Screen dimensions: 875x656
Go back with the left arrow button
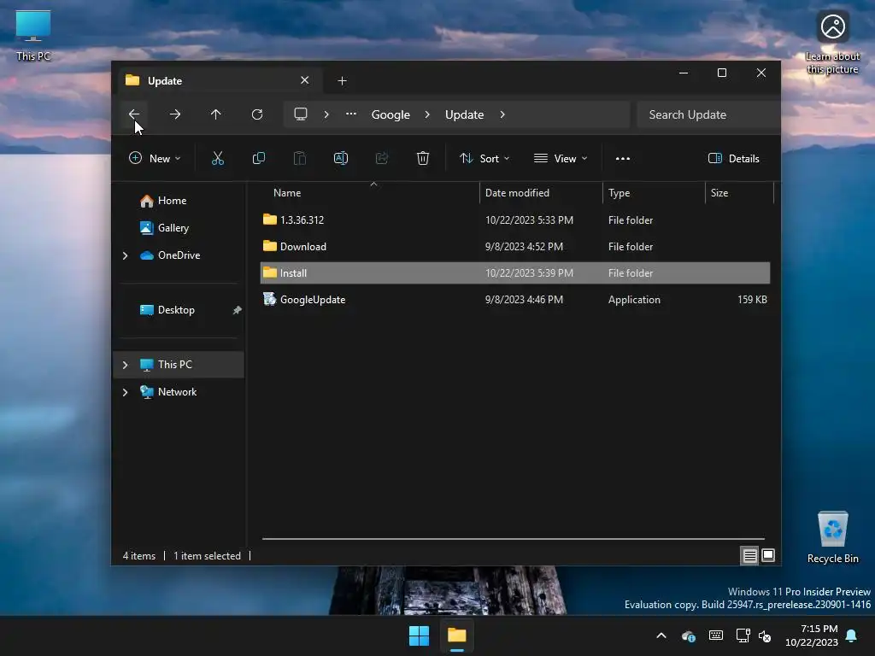134,114
